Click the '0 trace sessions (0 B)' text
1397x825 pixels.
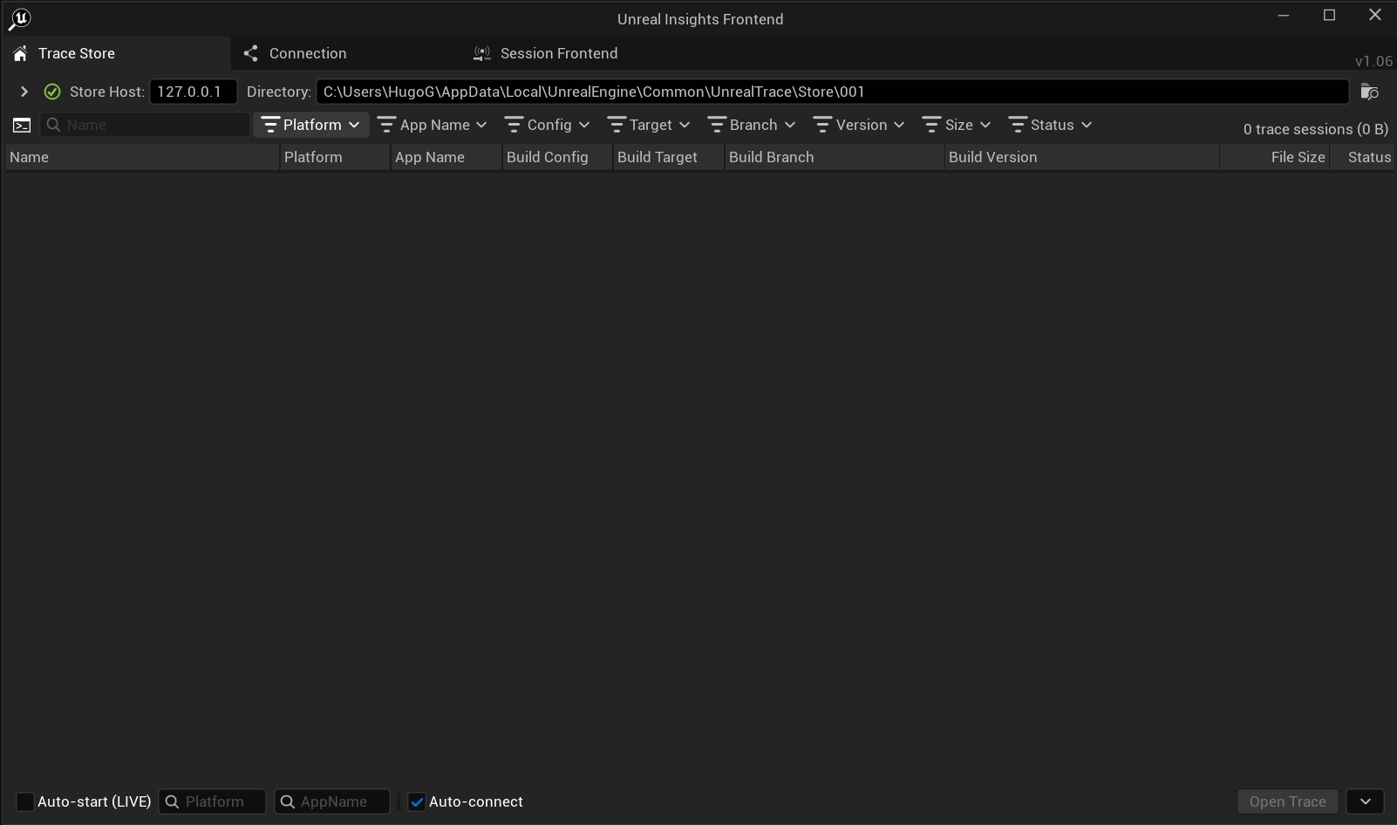click(1316, 129)
